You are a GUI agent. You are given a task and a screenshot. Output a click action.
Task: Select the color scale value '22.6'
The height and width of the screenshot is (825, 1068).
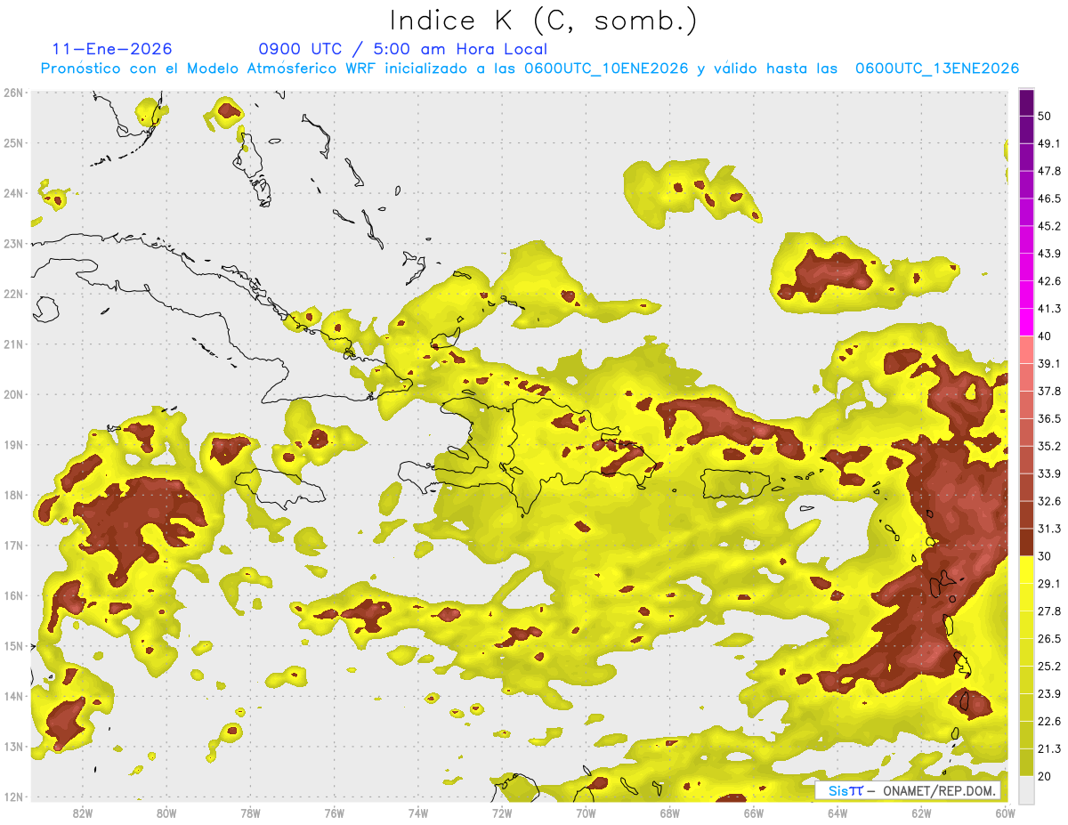click(x=1049, y=722)
